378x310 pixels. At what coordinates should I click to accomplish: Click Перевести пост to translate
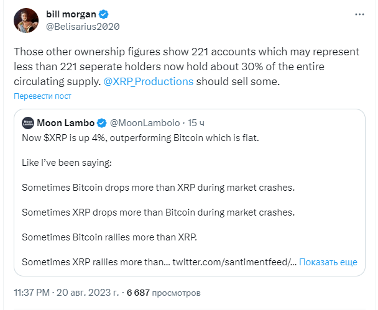pyautogui.click(x=42, y=96)
